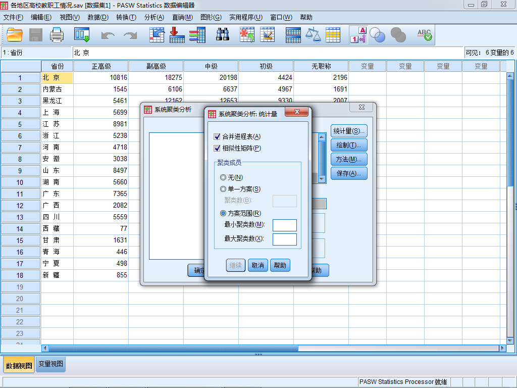Image resolution: width=517 pixels, height=388 pixels.
Task: Click the horizontal scrollbar right arrow
Action: pyautogui.click(x=502, y=348)
